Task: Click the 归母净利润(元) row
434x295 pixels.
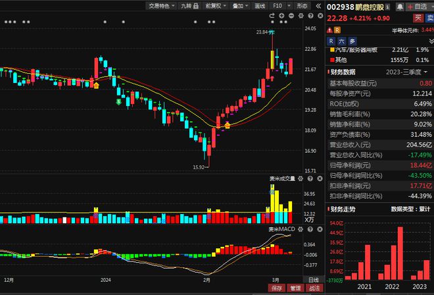Action: point(380,165)
